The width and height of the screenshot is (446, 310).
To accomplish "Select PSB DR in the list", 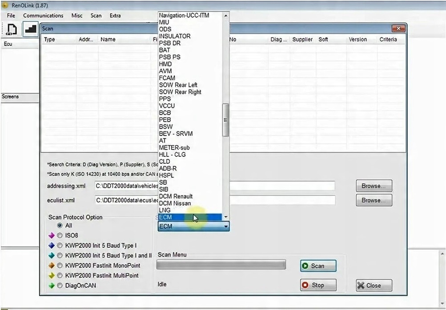I will 190,43.
